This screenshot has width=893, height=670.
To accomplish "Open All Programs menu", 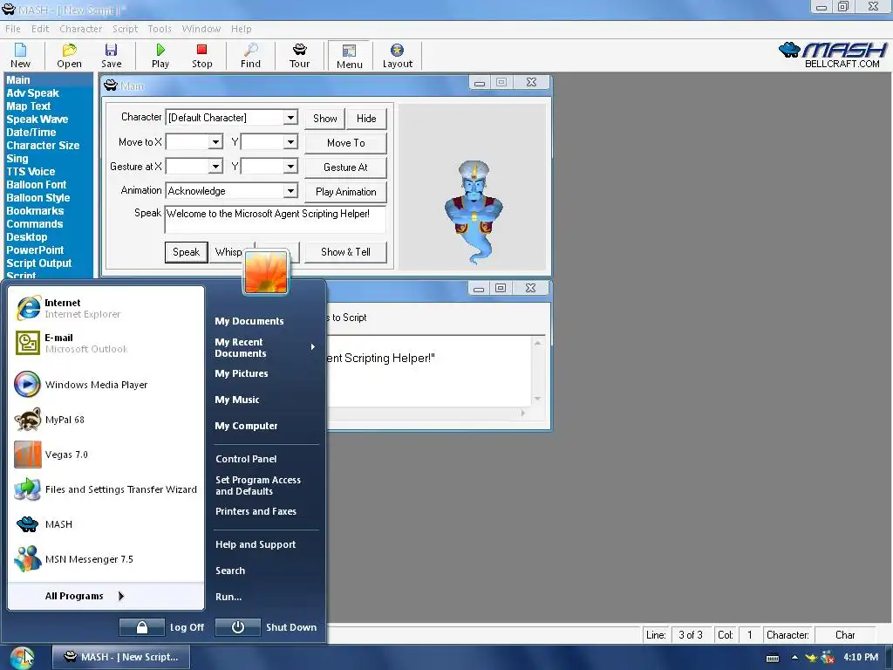I will [85, 596].
